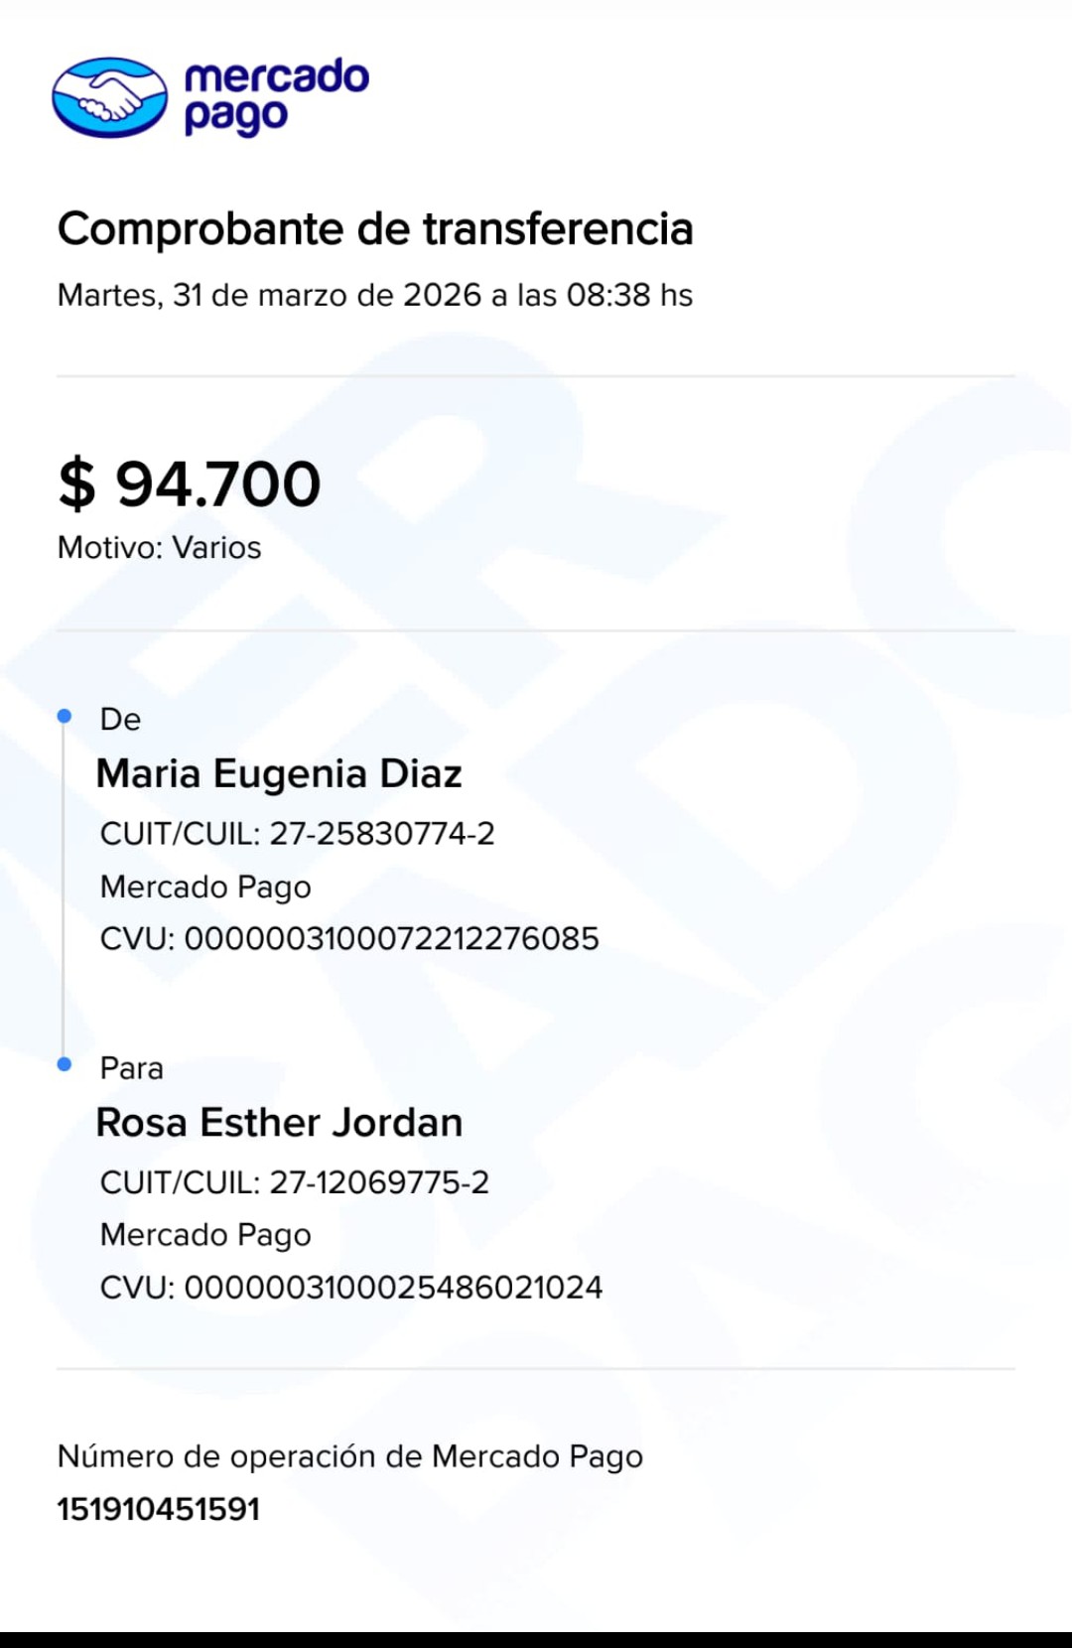
Task: Select the sender CVU ending in 276085
Action: click(349, 939)
